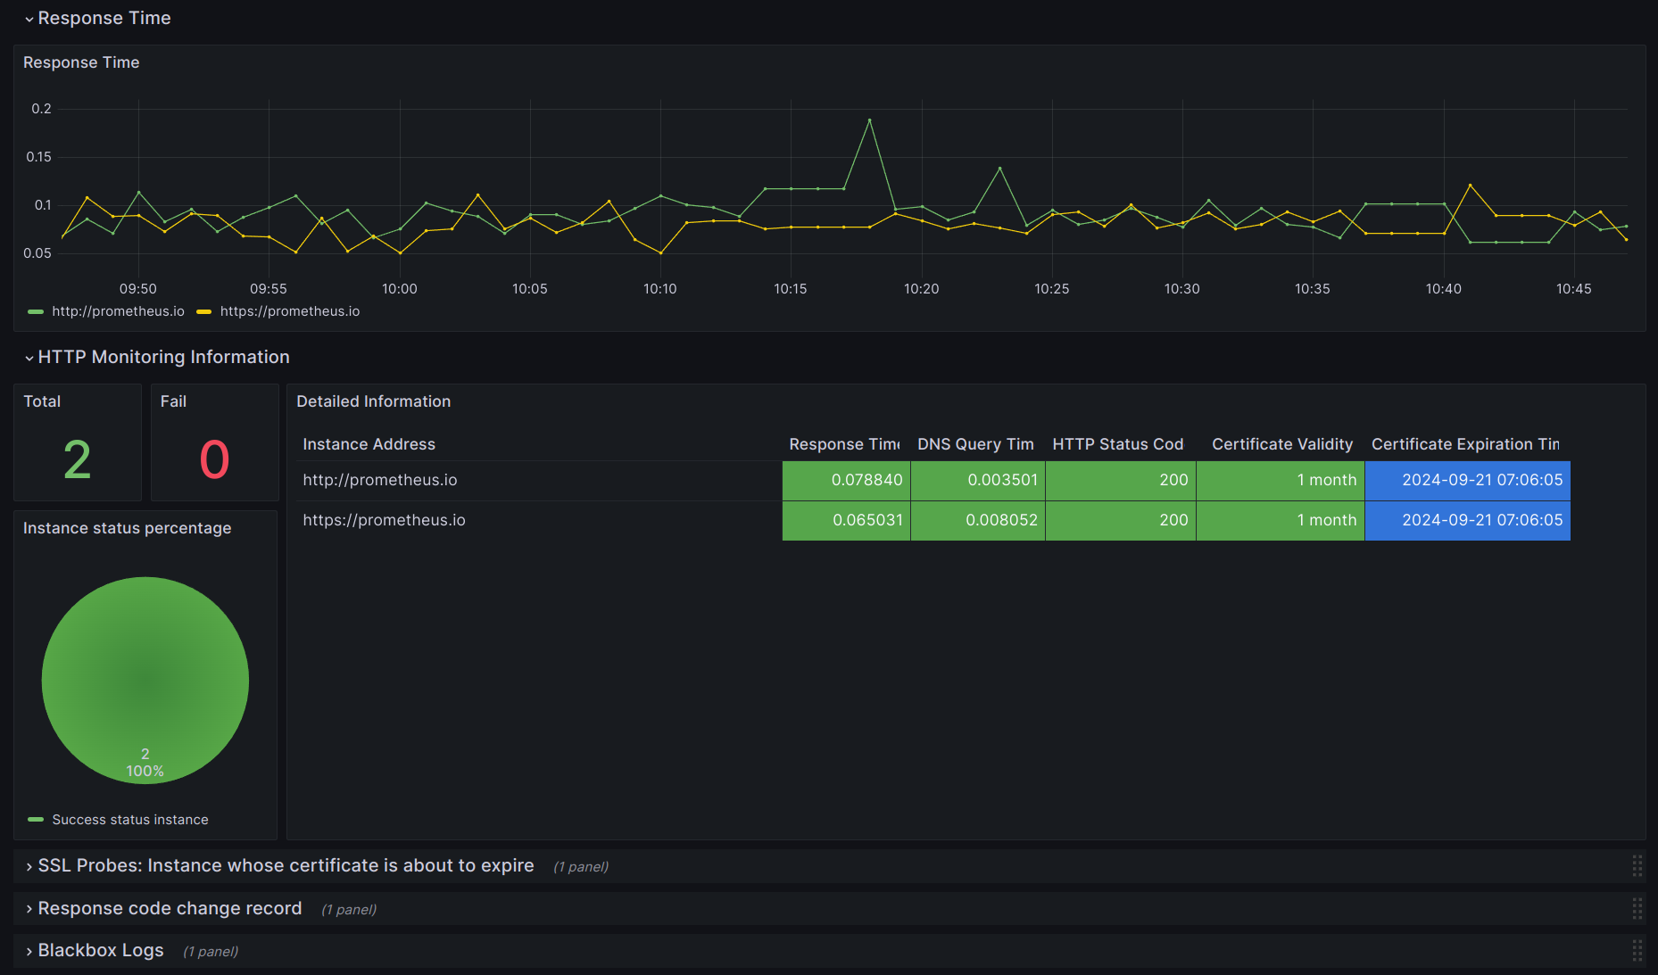Click the Detailed Information panel title
This screenshot has width=1658, height=975.
click(373, 401)
